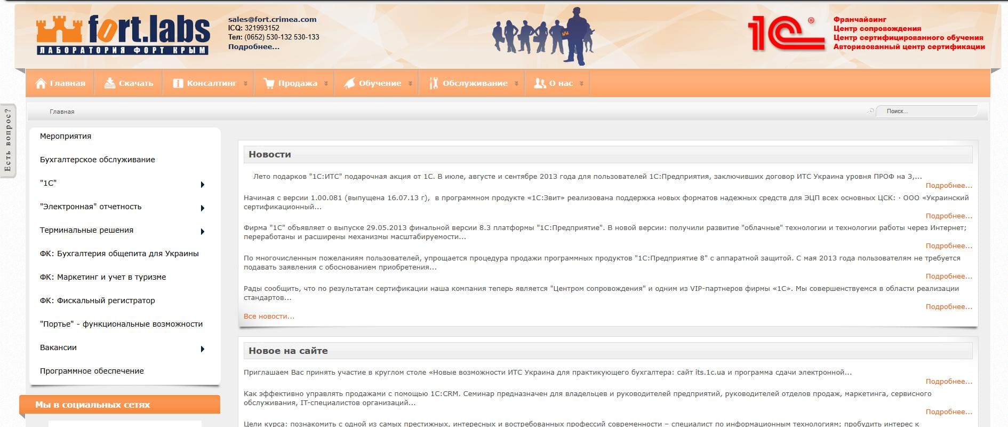This screenshot has width=1008, height=427.
Task: Open Бухгалтерское обслуживание in the sidebar
Action: coord(97,160)
